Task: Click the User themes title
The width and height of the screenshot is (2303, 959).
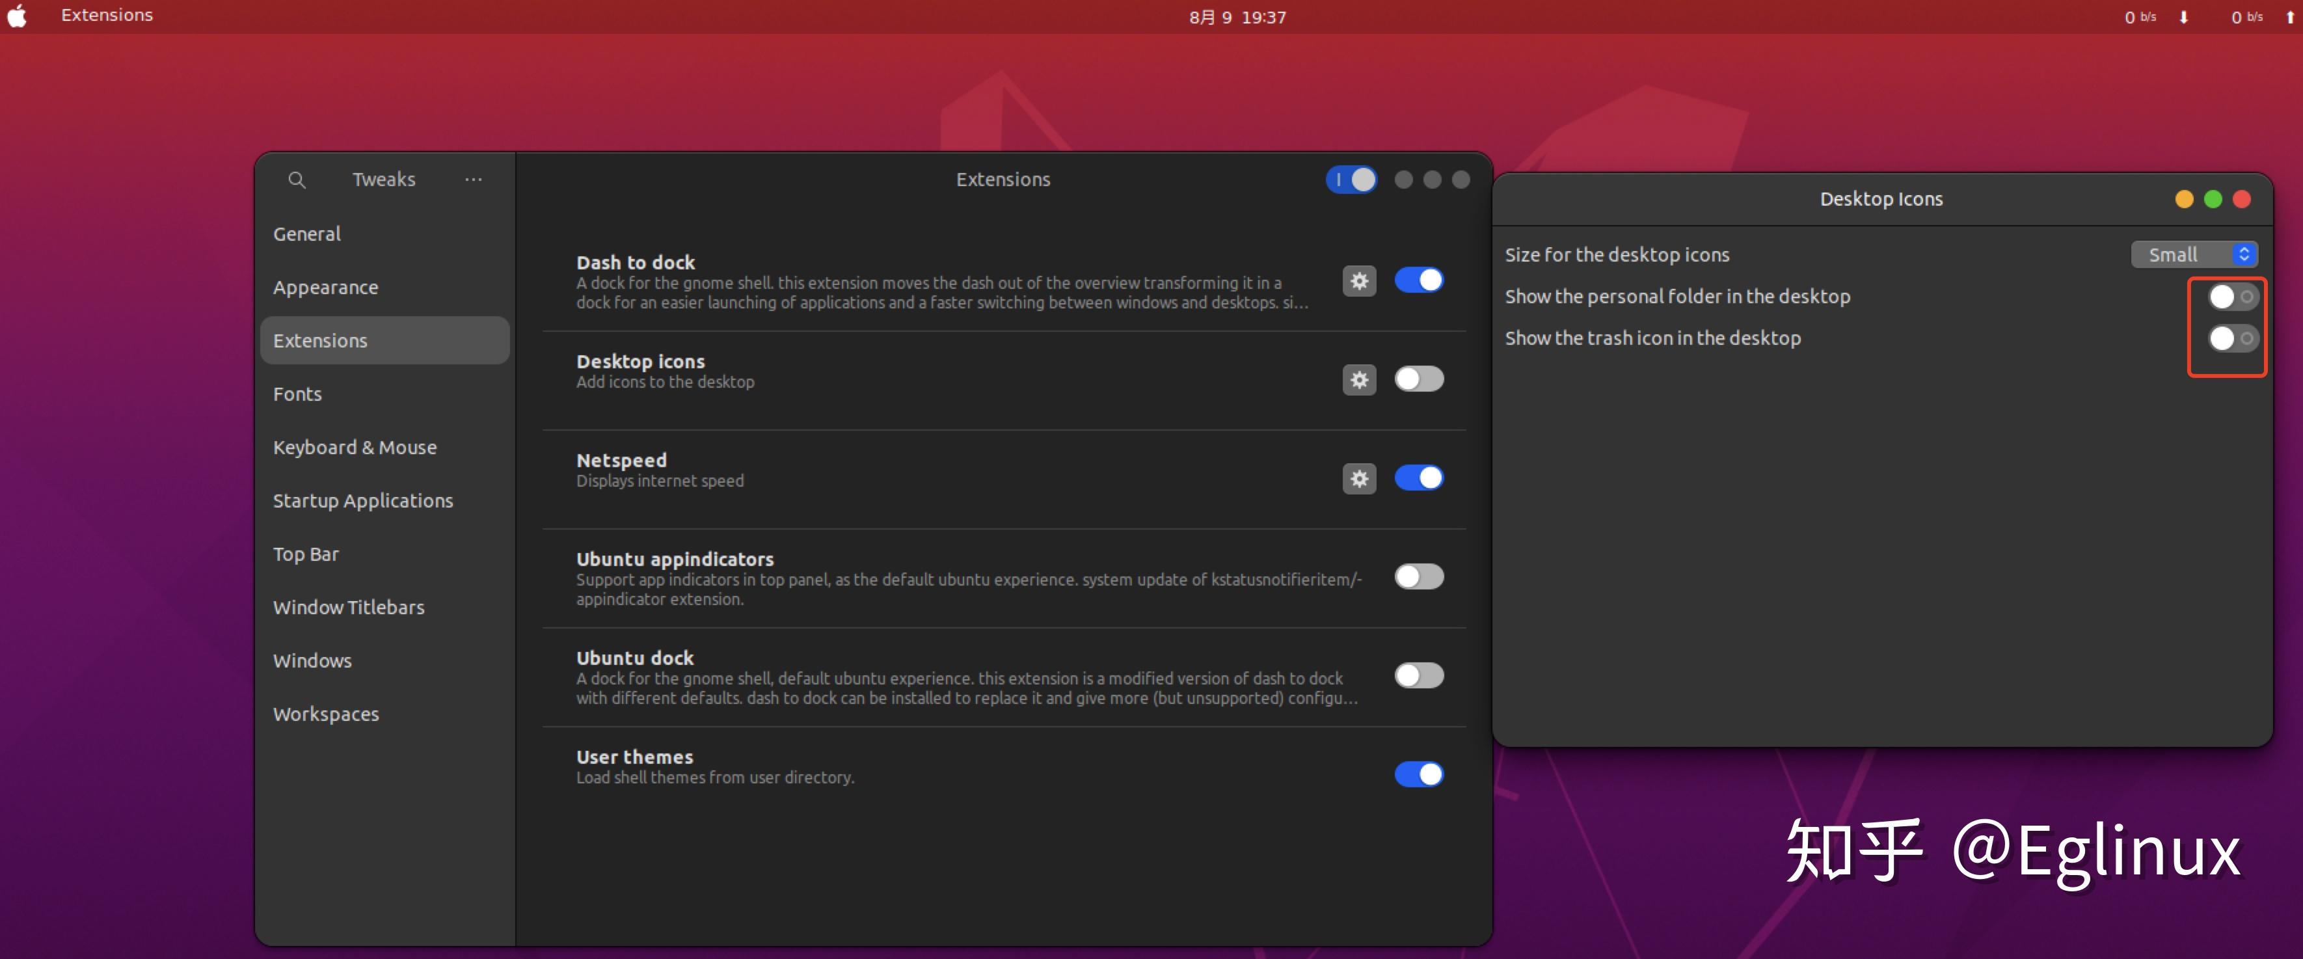Action: tap(635, 757)
